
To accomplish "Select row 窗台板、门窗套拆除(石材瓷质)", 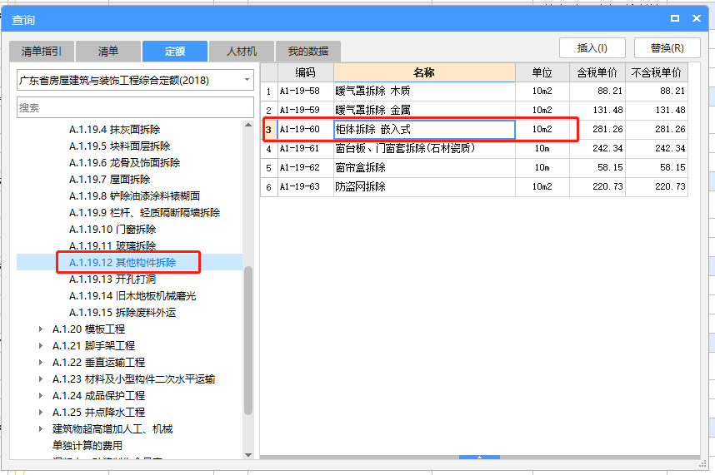I will (x=474, y=148).
